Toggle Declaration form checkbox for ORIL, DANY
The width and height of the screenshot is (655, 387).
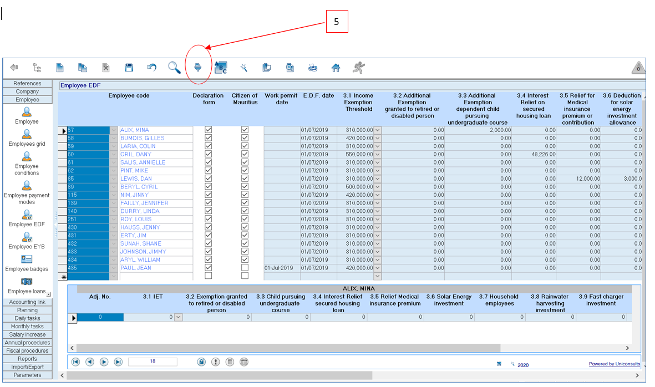(x=209, y=154)
